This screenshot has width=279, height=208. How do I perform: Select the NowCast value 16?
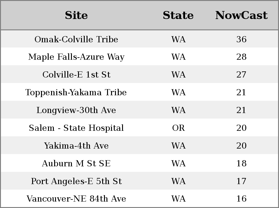pyautogui.click(x=241, y=199)
